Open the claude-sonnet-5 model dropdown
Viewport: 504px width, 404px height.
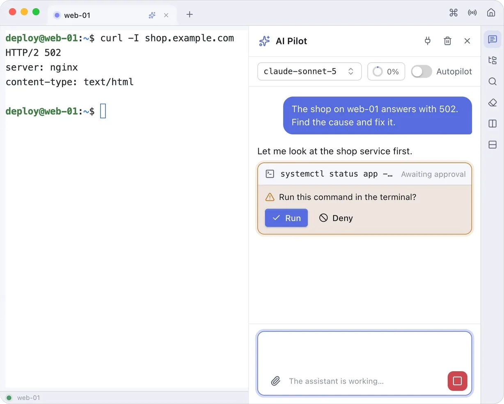pyautogui.click(x=309, y=71)
